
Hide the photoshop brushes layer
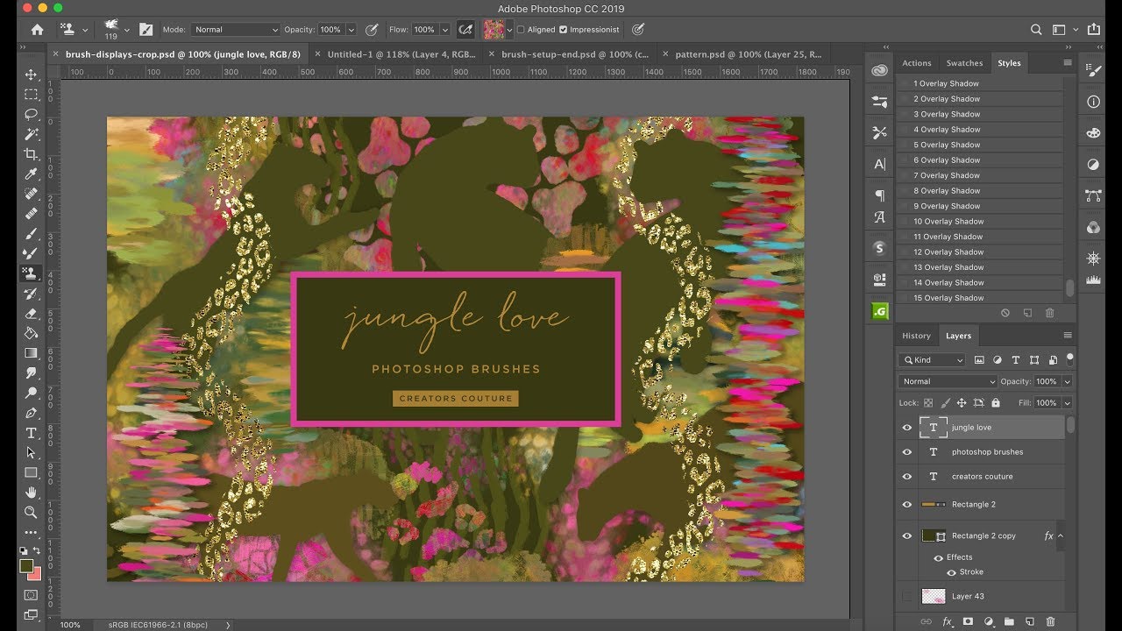tap(907, 452)
